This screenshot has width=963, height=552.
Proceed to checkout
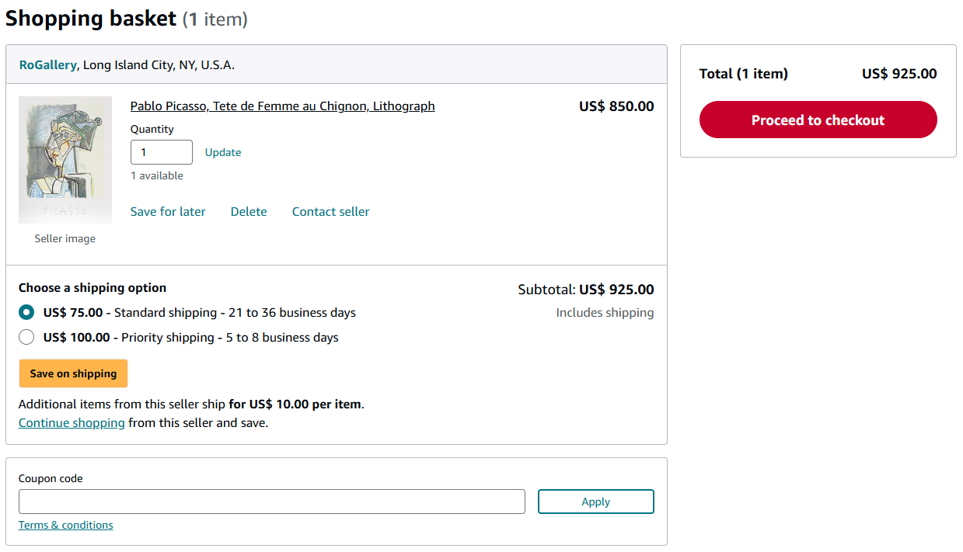click(x=818, y=120)
